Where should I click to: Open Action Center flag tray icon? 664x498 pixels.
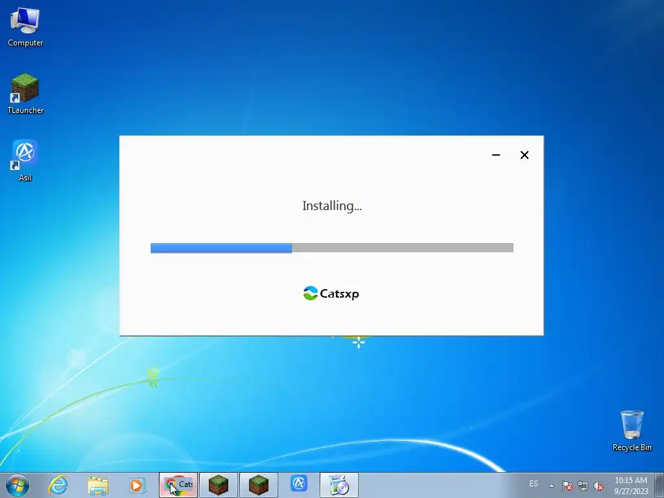pos(567,486)
